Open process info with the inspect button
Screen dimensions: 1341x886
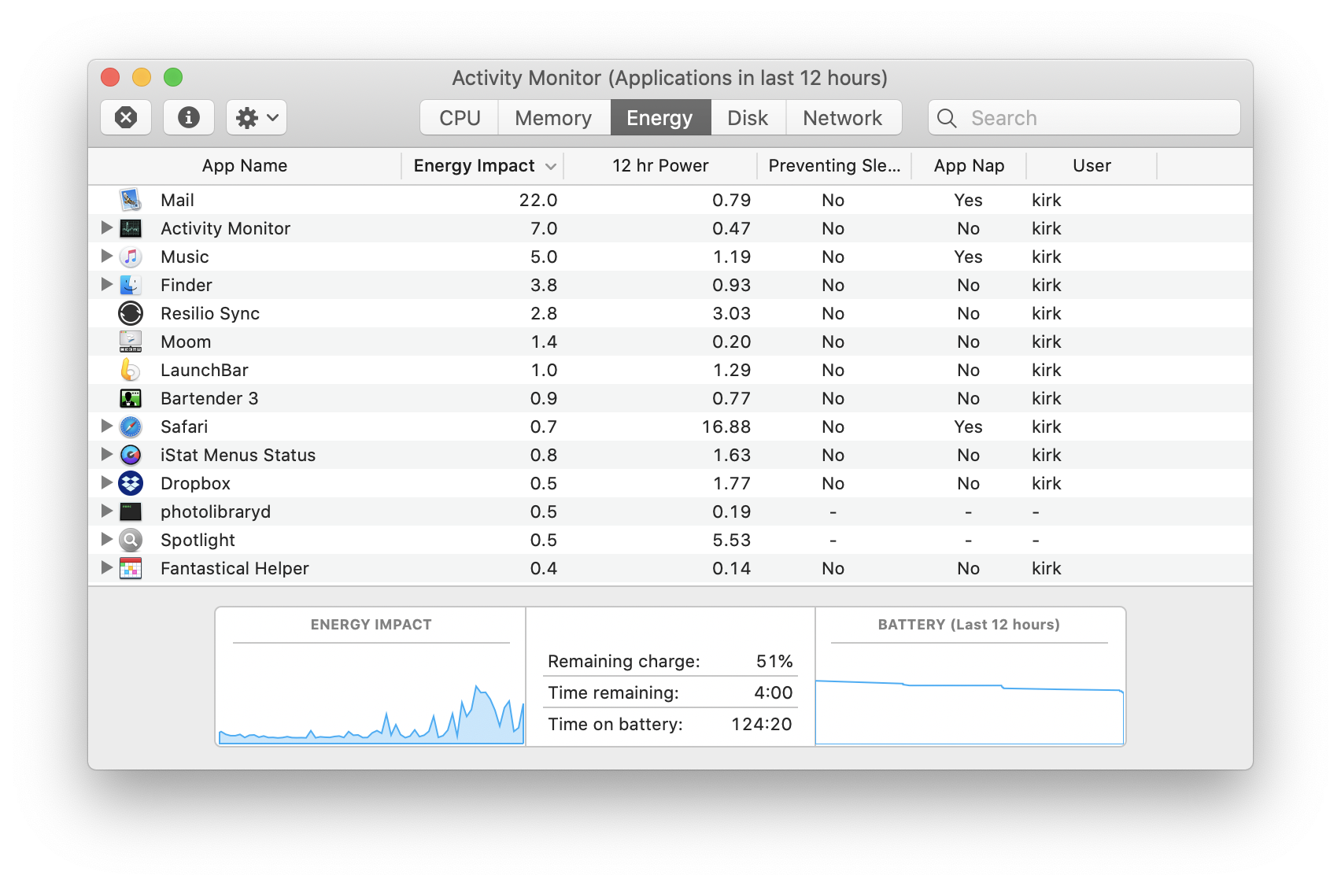(x=188, y=118)
